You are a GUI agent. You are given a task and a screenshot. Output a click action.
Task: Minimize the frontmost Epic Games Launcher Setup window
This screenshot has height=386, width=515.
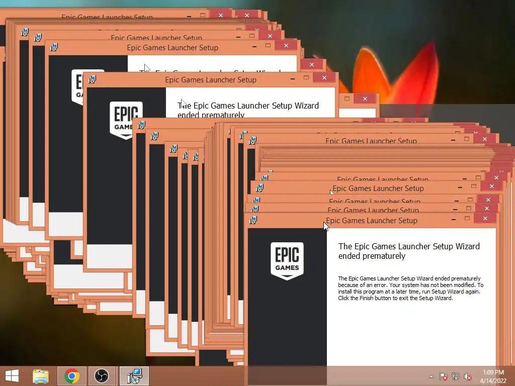coord(454,219)
